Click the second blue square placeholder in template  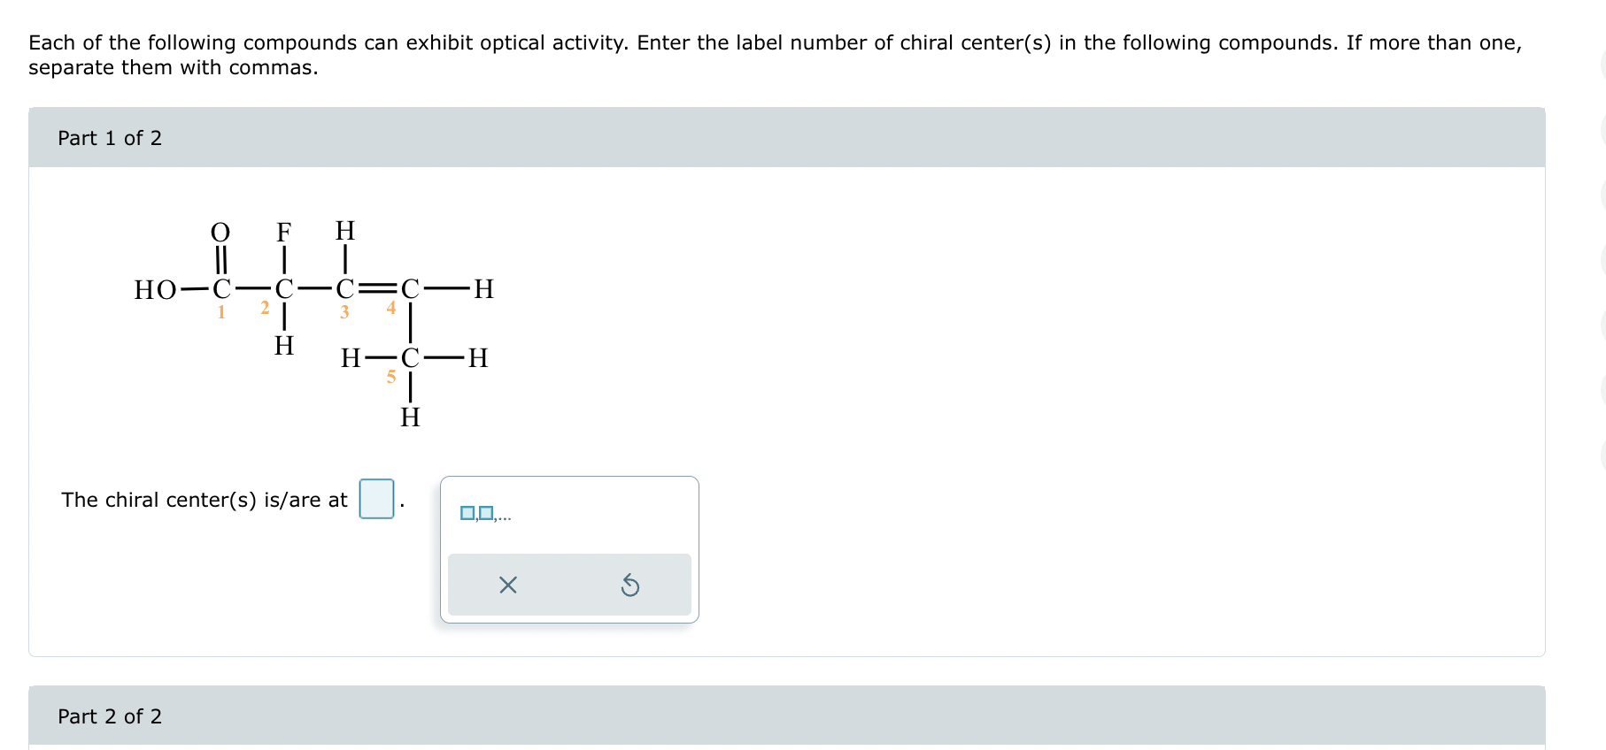pyautogui.click(x=485, y=512)
